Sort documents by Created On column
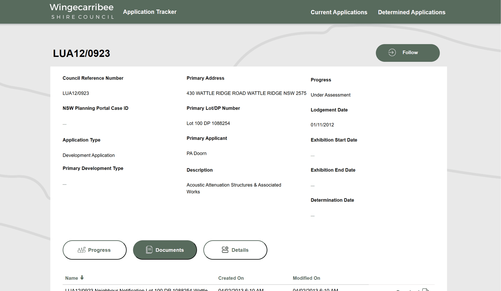This screenshot has width=501, height=291. pos(231,278)
